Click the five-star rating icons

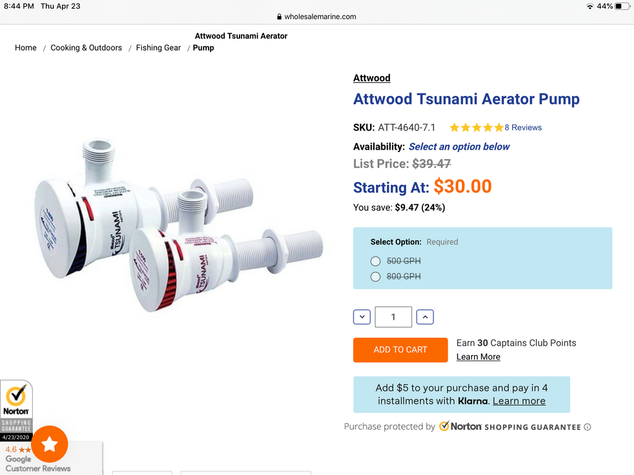click(x=476, y=127)
